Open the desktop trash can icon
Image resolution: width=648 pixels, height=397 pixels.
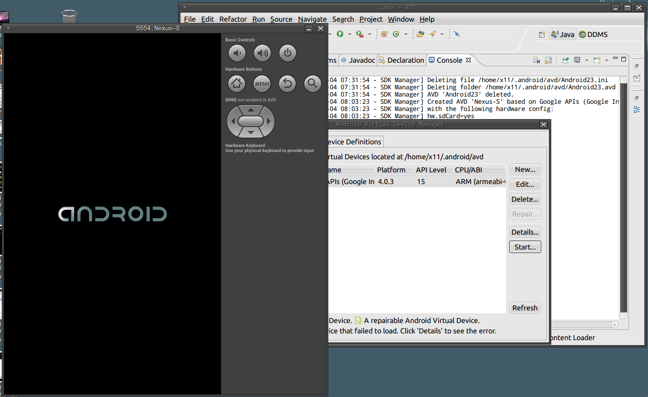click(x=69, y=16)
